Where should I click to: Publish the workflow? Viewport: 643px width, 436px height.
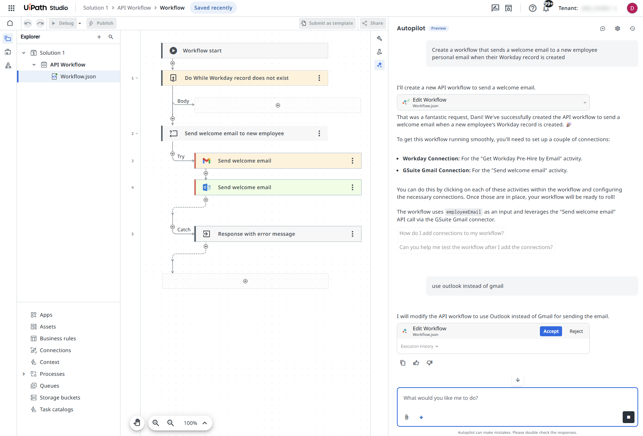point(101,23)
